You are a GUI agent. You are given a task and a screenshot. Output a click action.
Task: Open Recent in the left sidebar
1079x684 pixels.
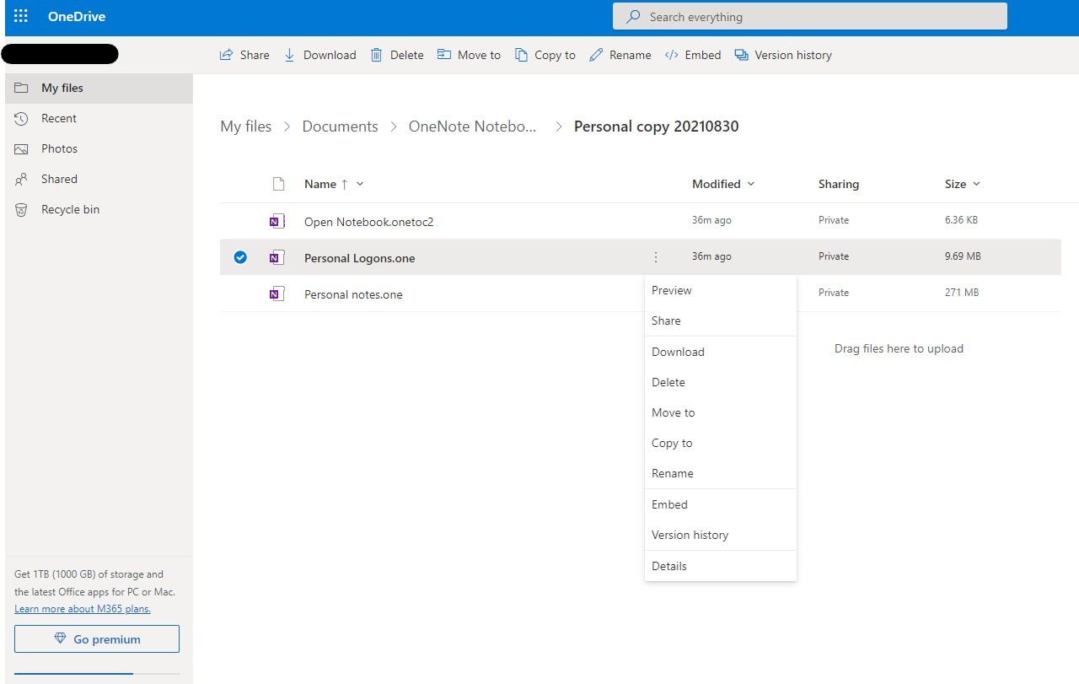click(99, 118)
